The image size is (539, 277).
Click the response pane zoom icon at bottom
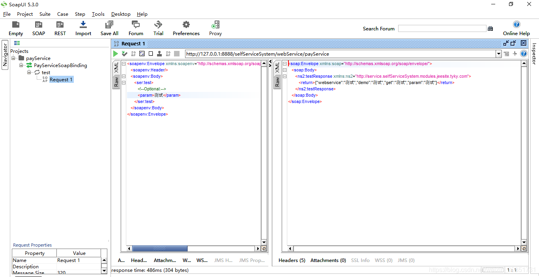click(524, 249)
